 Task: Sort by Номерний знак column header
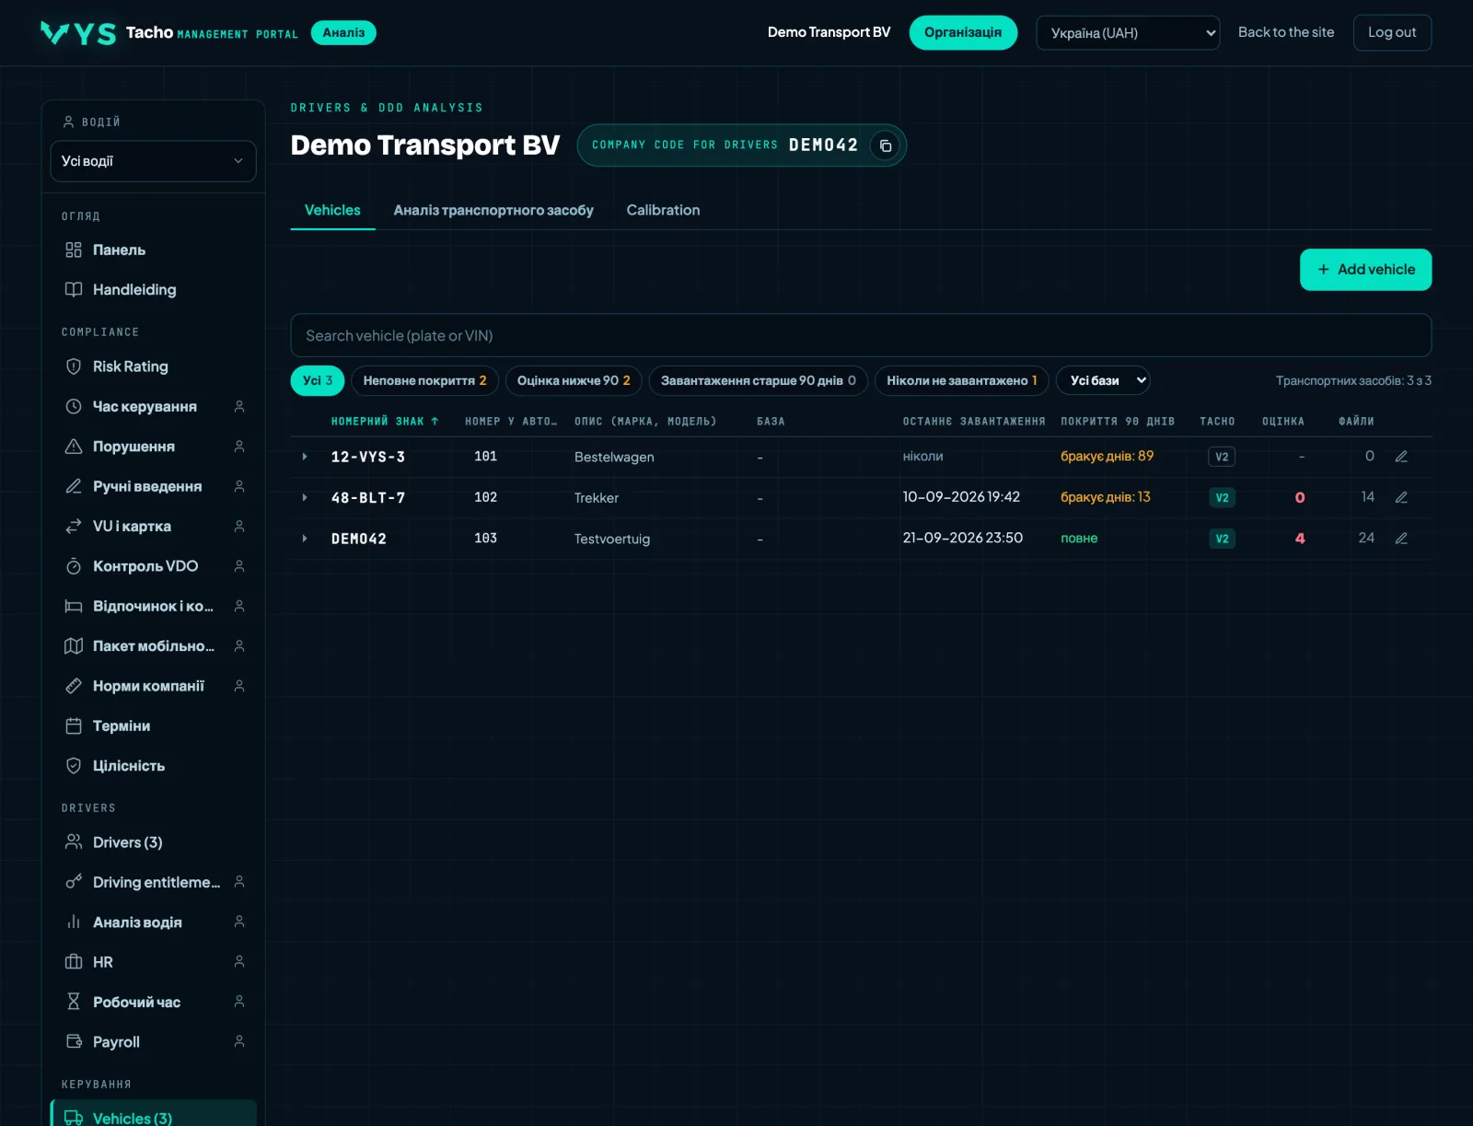tap(385, 422)
